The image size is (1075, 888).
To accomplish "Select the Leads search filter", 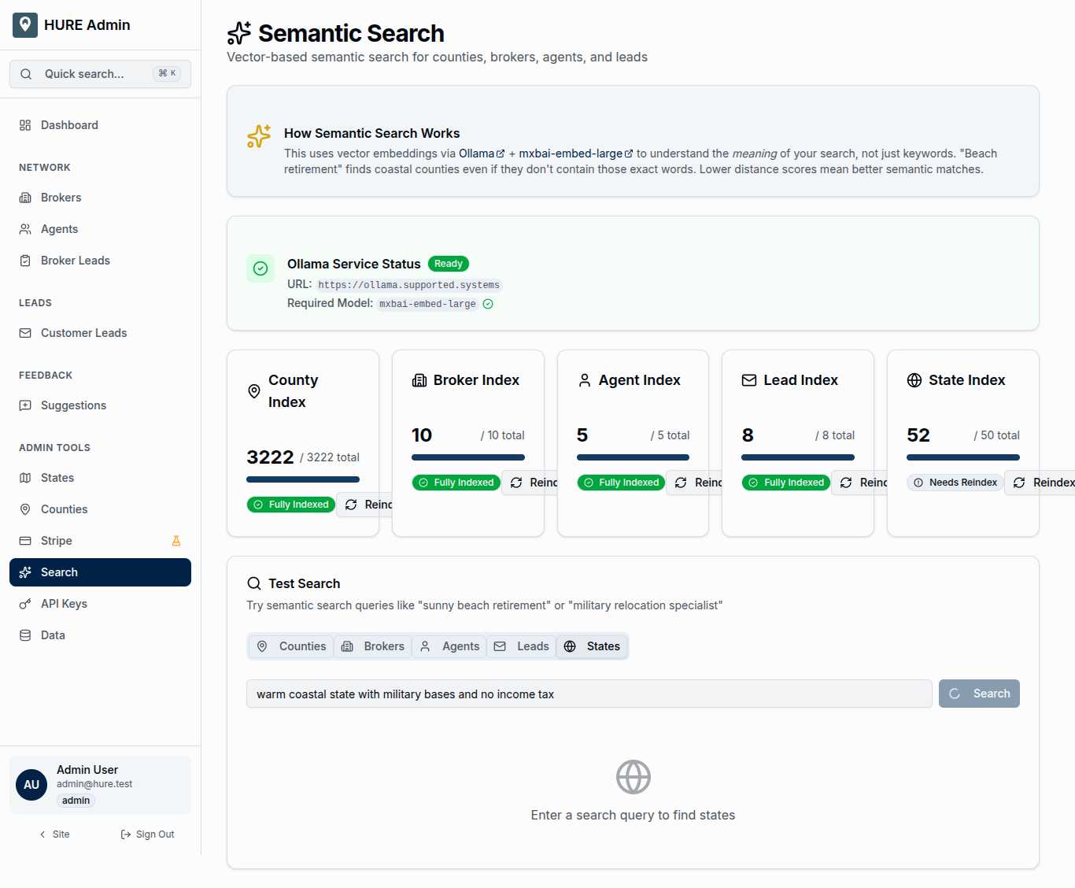I will [x=521, y=646].
